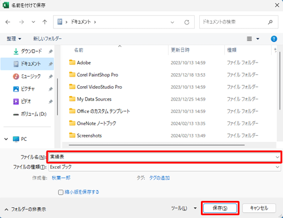Select ドキュメント in the navigation pane

tap(27, 64)
